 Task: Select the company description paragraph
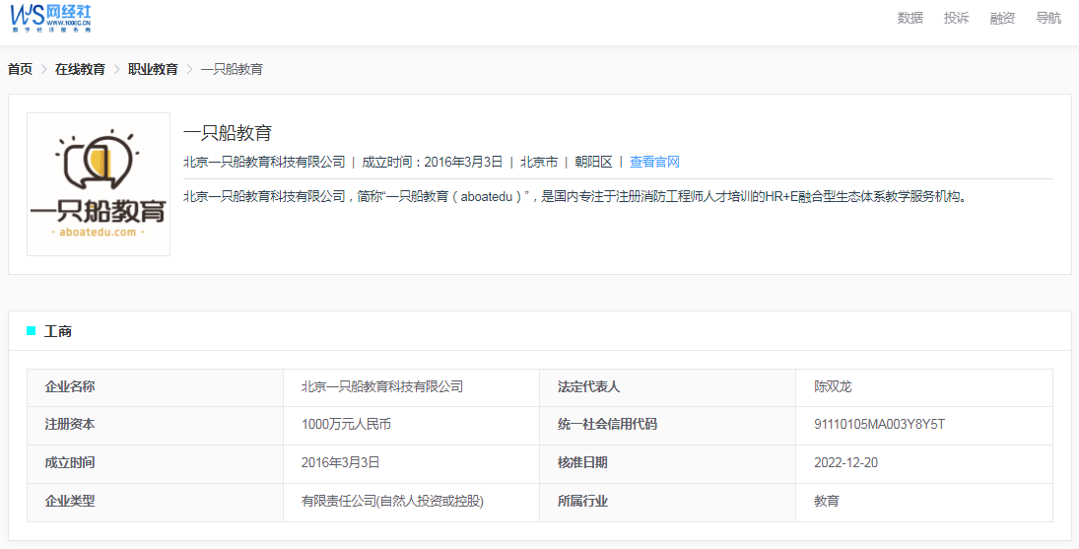click(x=575, y=197)
